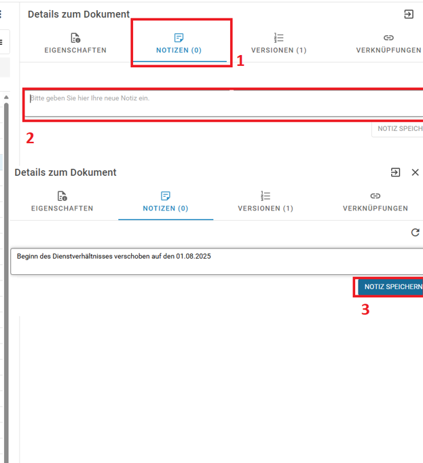Click the Versionen list icon in the lower panel
Screen dimensions: 423x463
click(x=265, y=196)
